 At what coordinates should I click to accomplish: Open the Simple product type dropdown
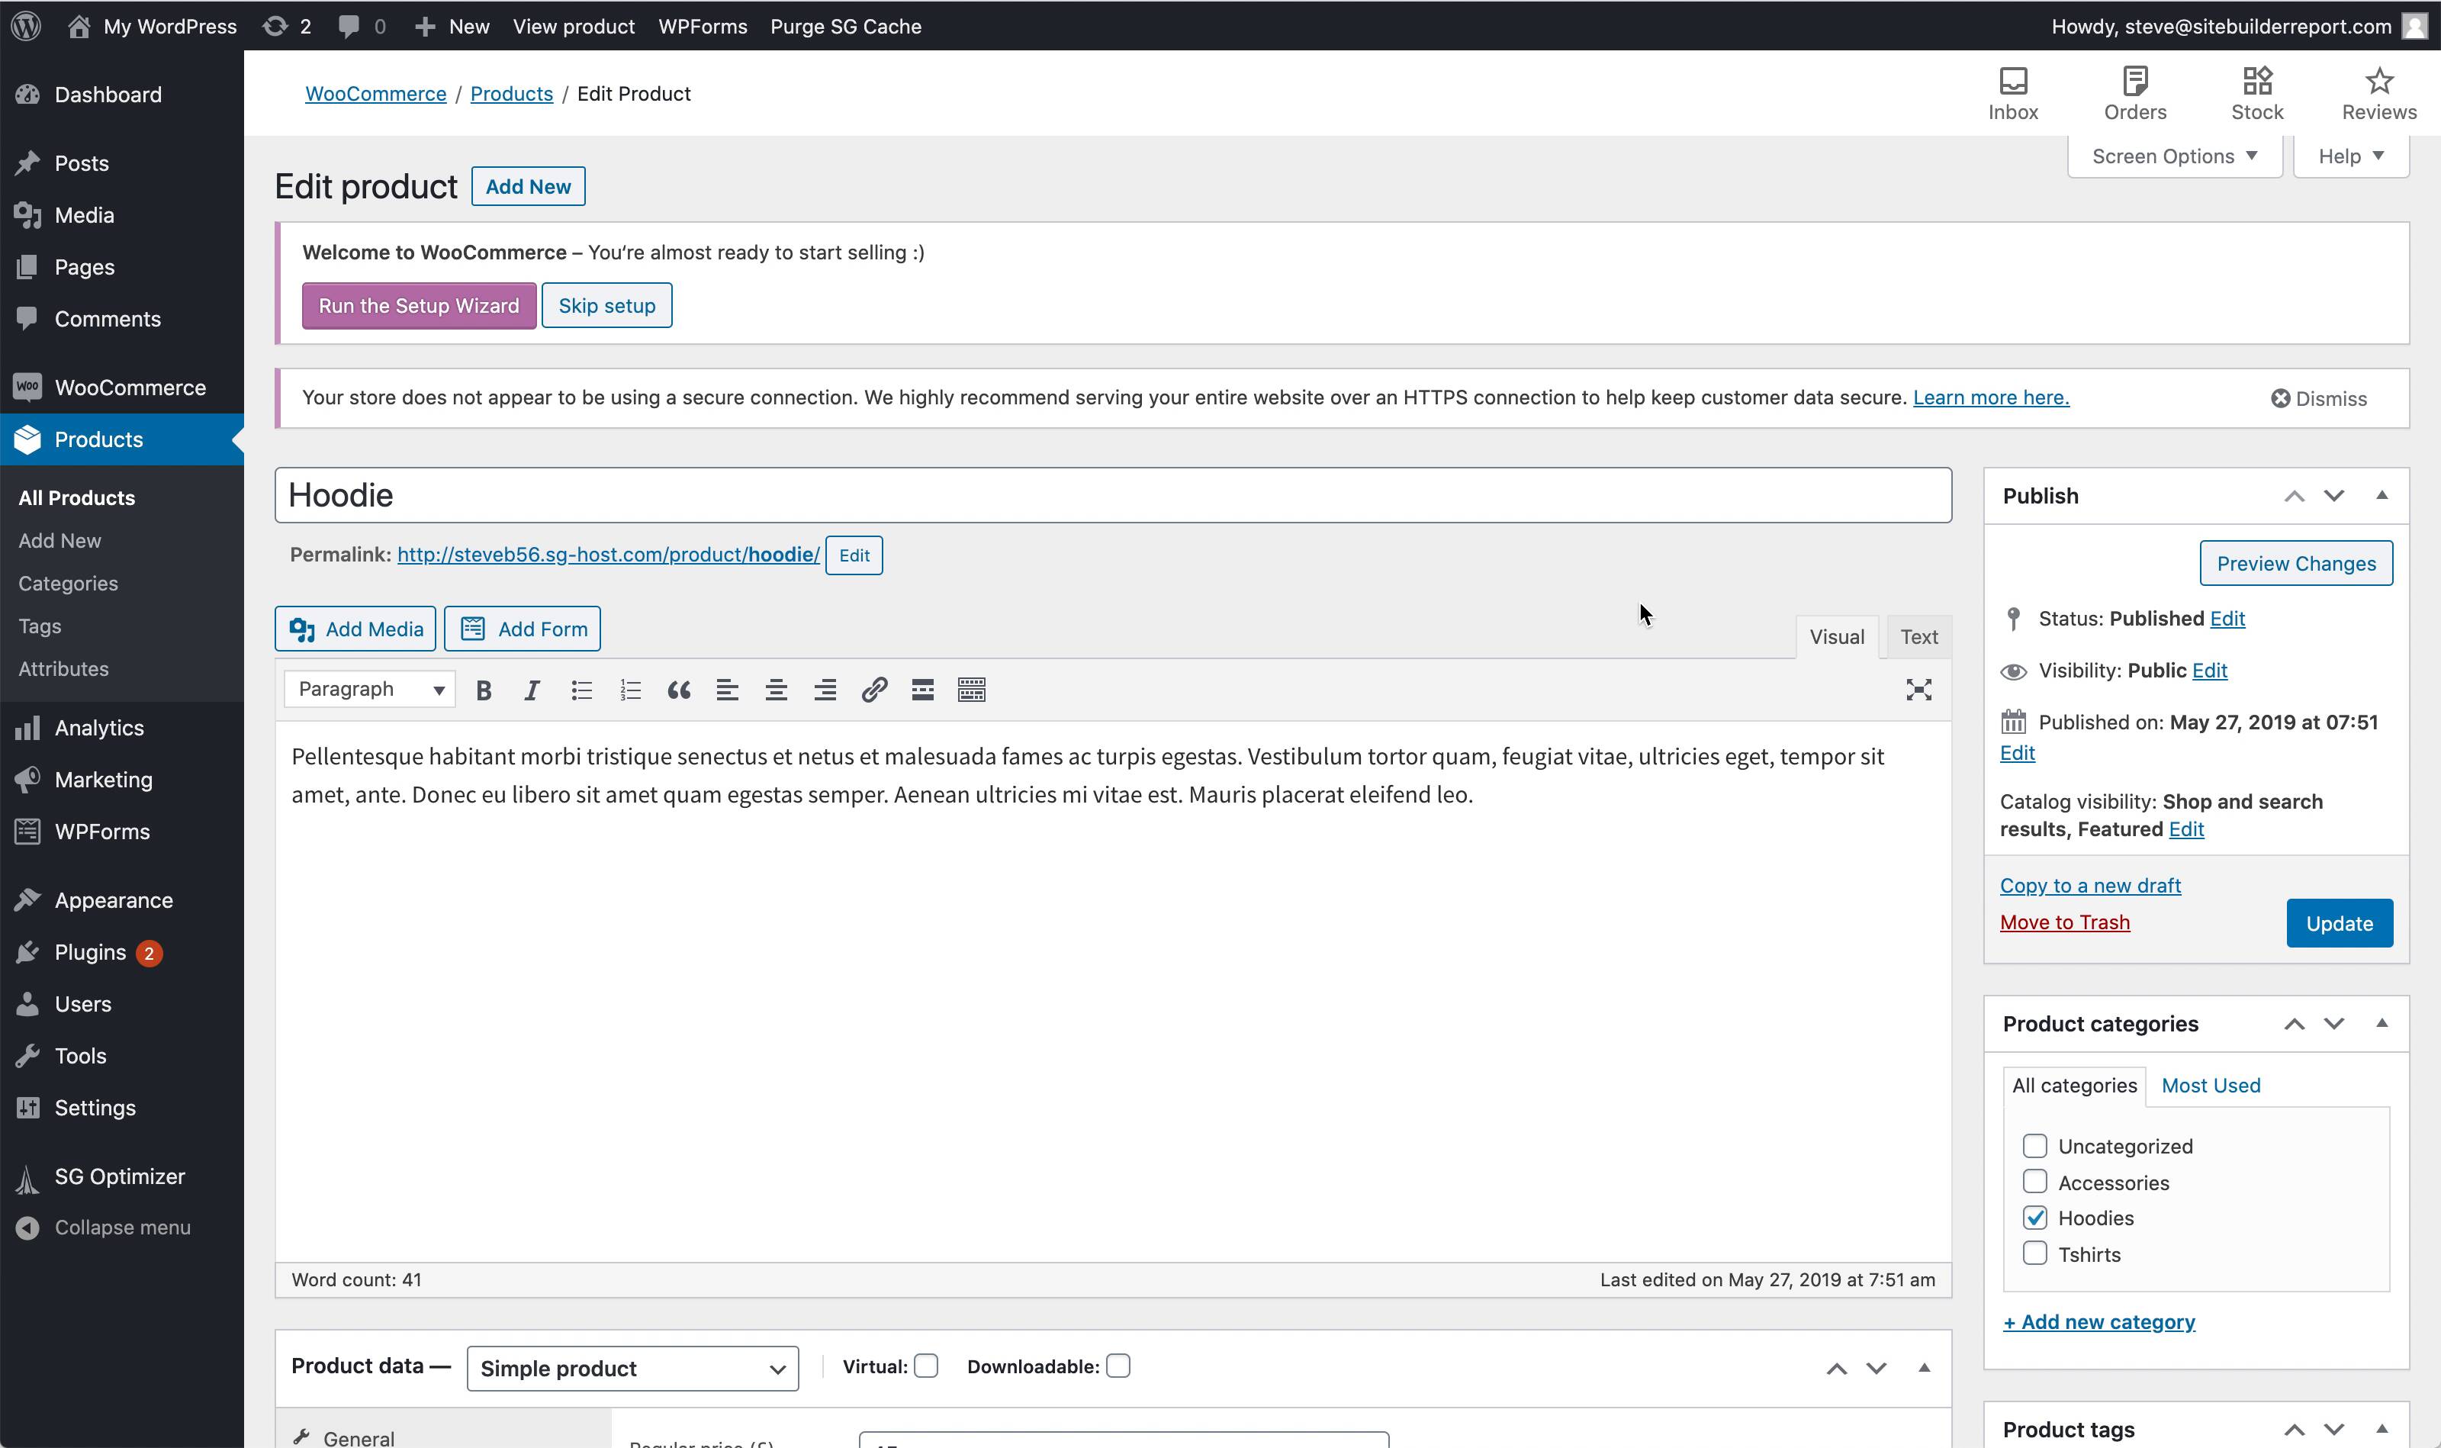[x=632, y=1368]
